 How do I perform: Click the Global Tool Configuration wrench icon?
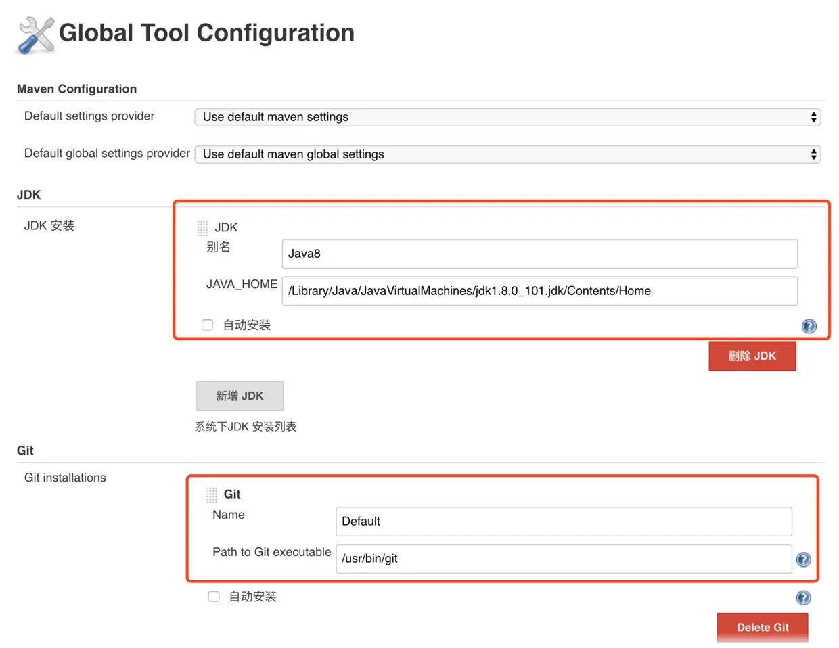tap(35, 35)
